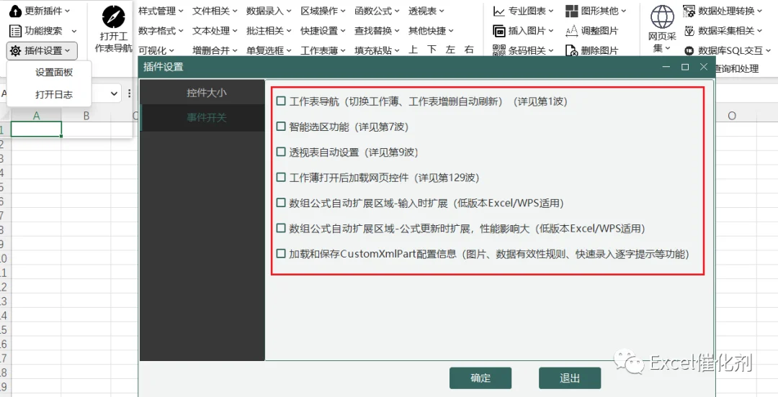Screen dimensions: 778x397
Task: Open the 增删合并 menu
Action: tap(215, 50)
